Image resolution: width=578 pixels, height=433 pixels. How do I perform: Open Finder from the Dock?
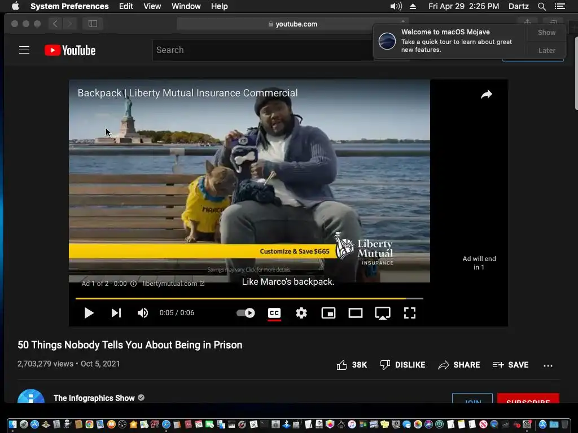coord(12,424)
